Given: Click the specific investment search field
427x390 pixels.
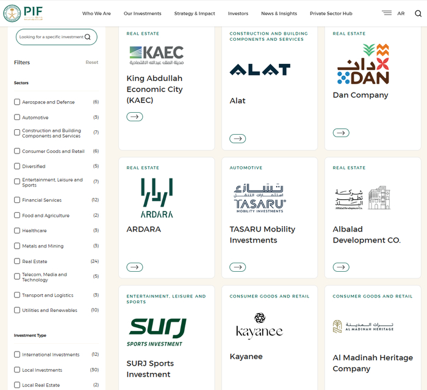Looking at the screenshot, I should [x=56, y=37].
